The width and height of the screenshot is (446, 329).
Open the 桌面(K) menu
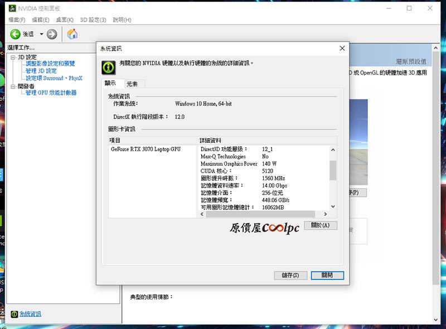click(x=65, y=20)
